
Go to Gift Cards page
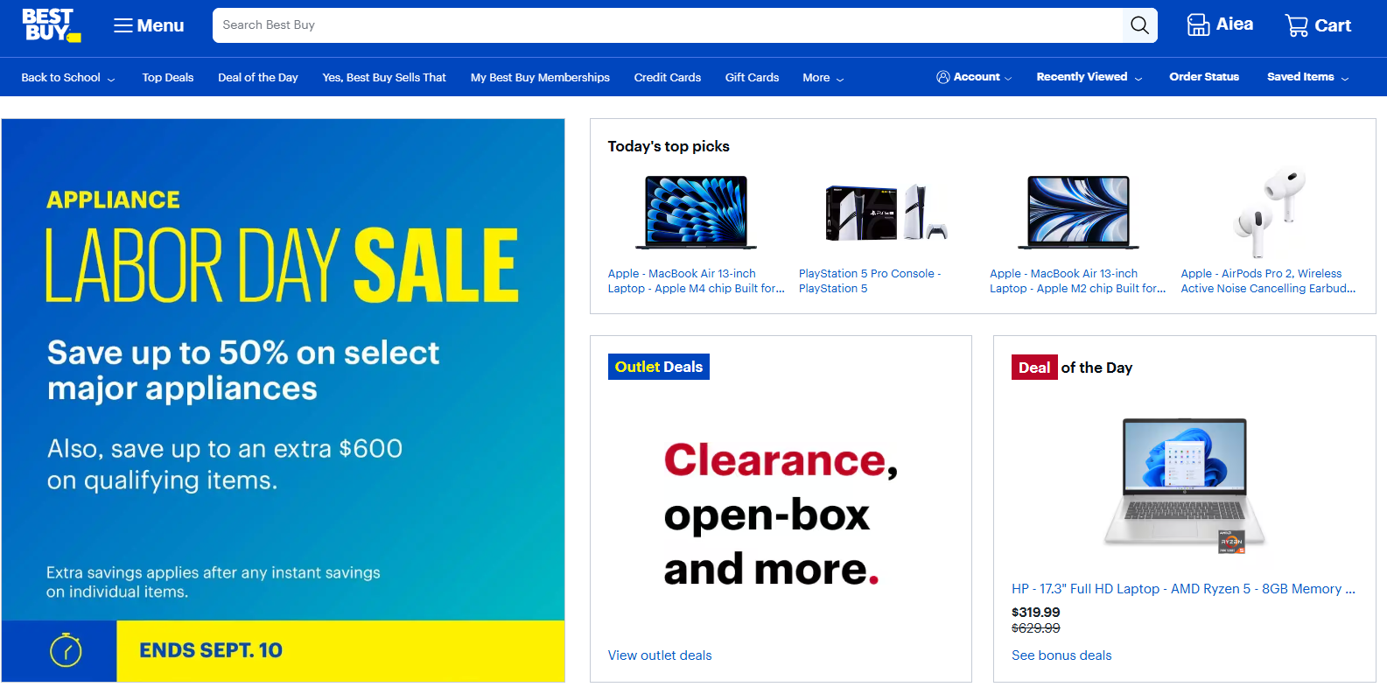[752, 77]
